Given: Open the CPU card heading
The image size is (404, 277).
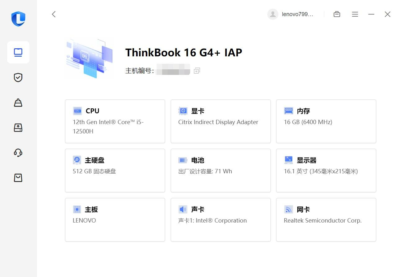Looking at the screenshot, I should pos(92,111).
